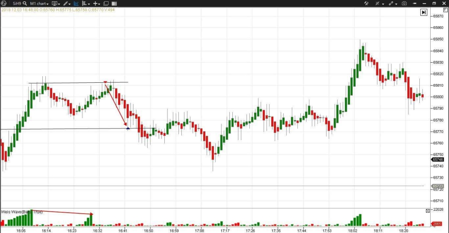Click the 65710 price axis label

(438, 201)
